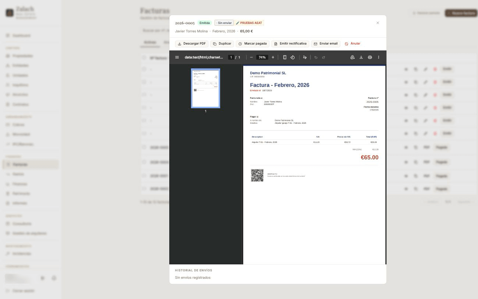Click the Descargar PDF button
Screen dimensions: 478x299
[192, 43]
